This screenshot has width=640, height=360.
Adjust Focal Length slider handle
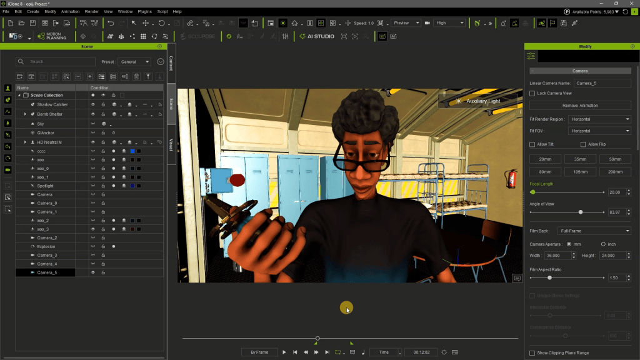pyautogui.click(x=532, y=192)
